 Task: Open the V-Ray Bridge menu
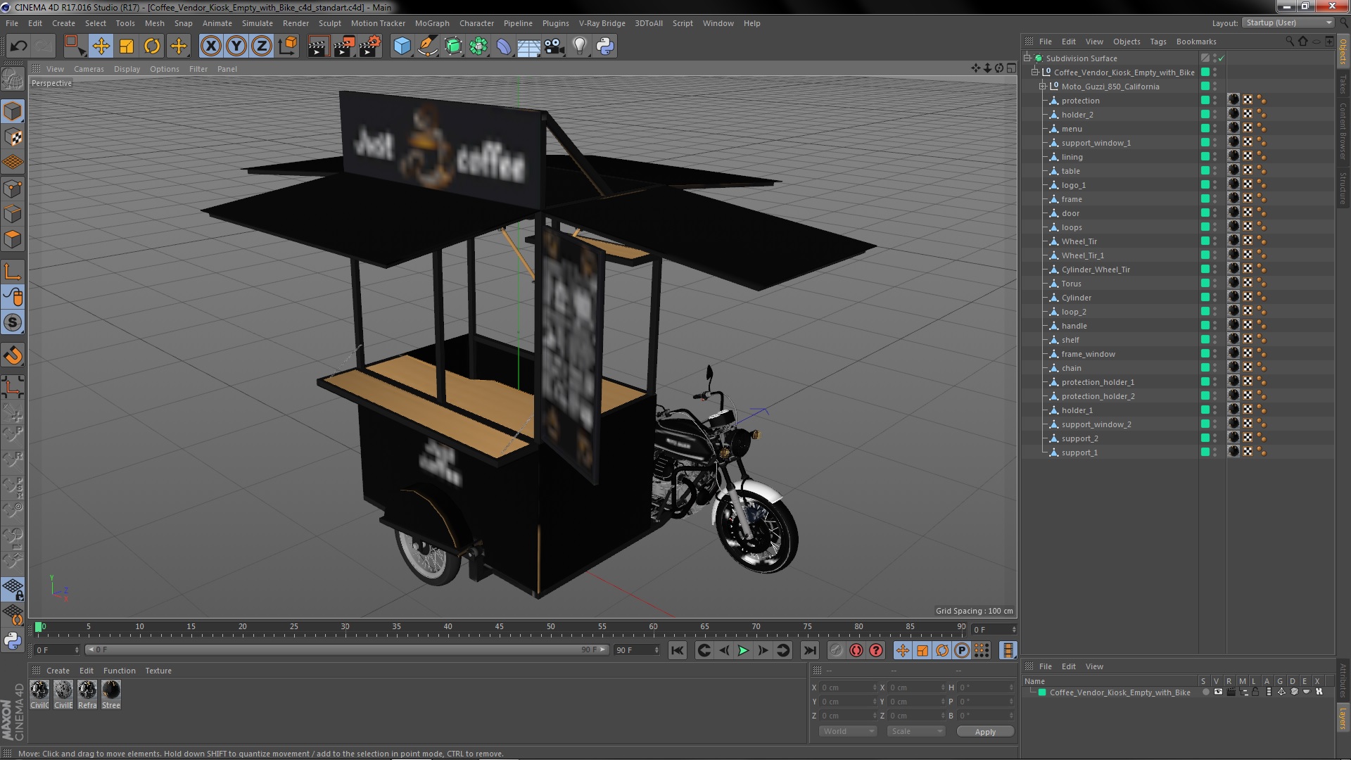point(602,23)
